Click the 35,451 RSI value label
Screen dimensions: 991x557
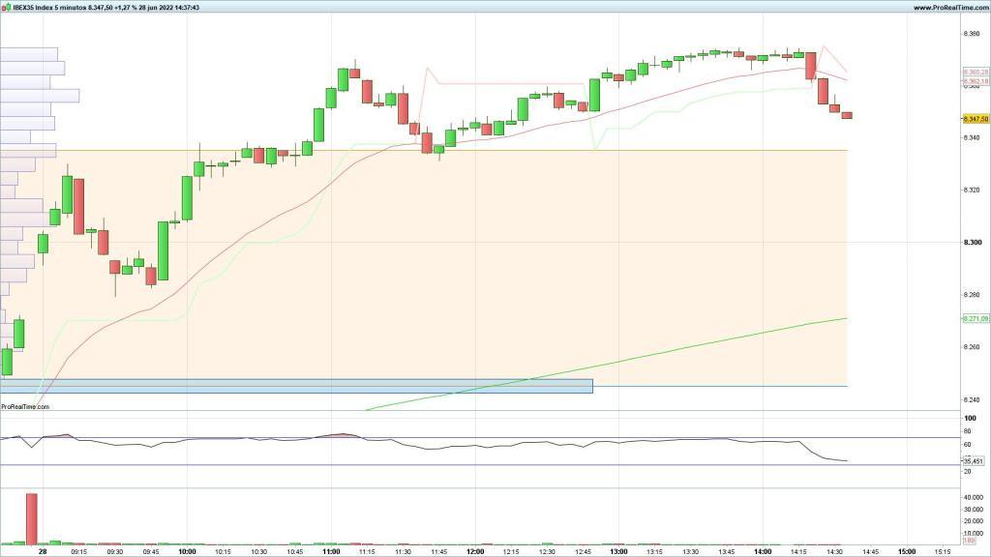coord(973,461)
